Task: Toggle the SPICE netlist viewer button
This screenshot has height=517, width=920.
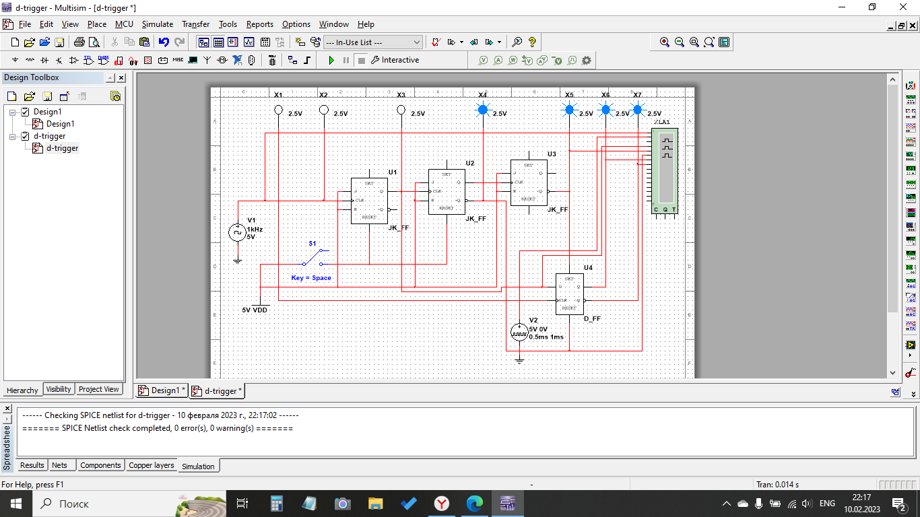Action: (234, 42)
